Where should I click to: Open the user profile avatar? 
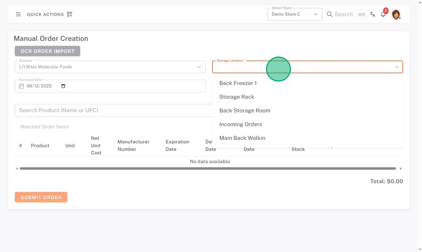pos(396,14)
